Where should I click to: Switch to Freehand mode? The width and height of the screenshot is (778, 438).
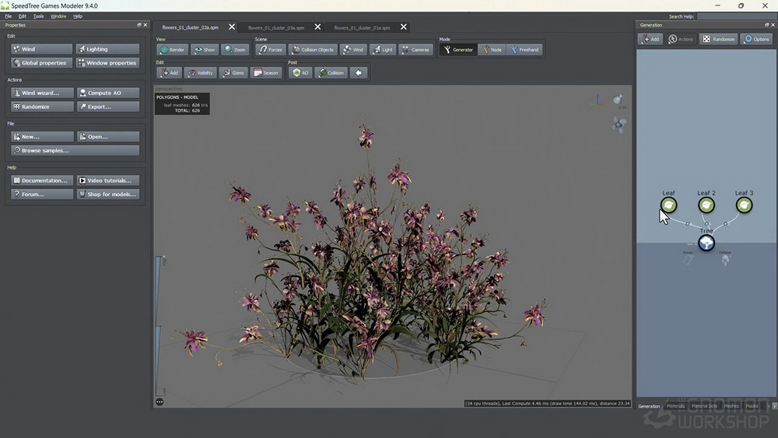(x=524, y=50)
